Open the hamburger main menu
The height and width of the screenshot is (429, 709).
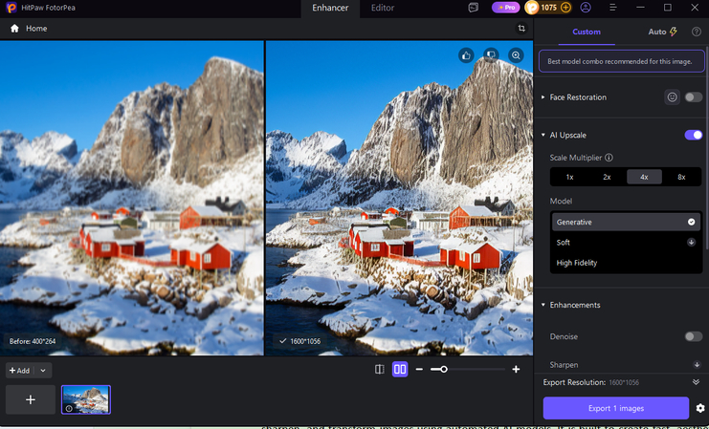613,8
